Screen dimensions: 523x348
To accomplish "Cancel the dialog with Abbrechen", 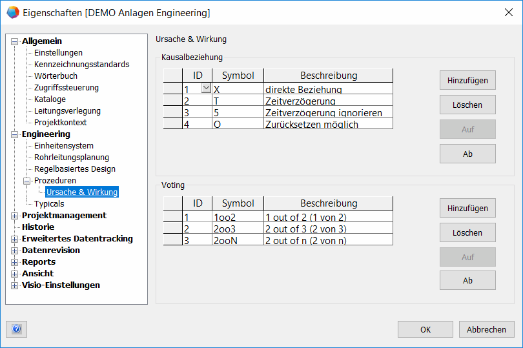I will (486, 329).
